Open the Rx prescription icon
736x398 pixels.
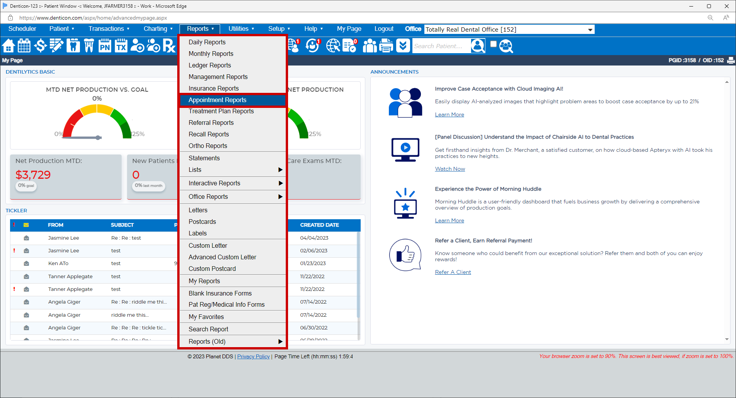(169, 46)
